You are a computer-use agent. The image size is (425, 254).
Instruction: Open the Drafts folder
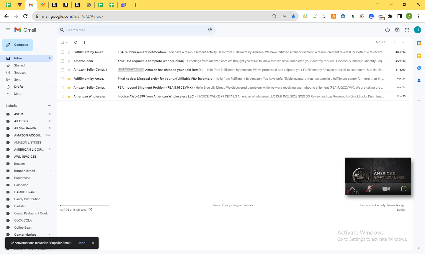click(27, 87)
